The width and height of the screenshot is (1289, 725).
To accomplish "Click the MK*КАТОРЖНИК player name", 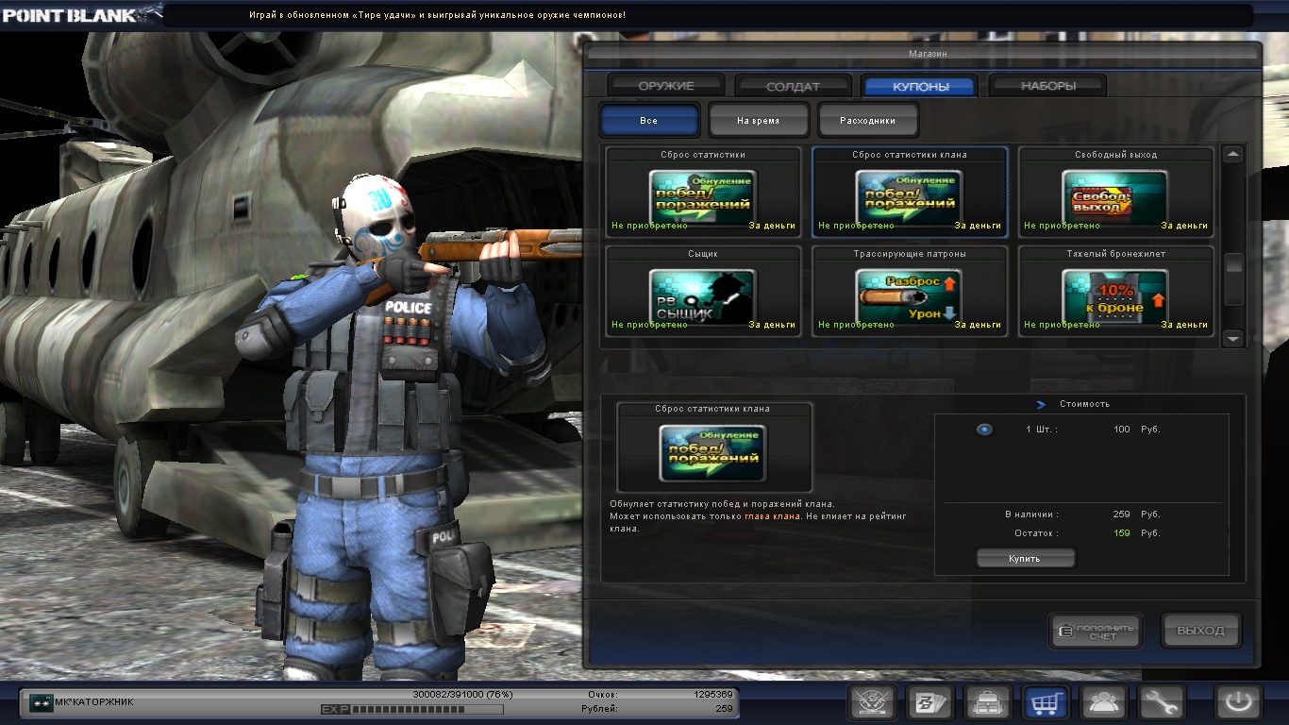I will tap(94, 702).
